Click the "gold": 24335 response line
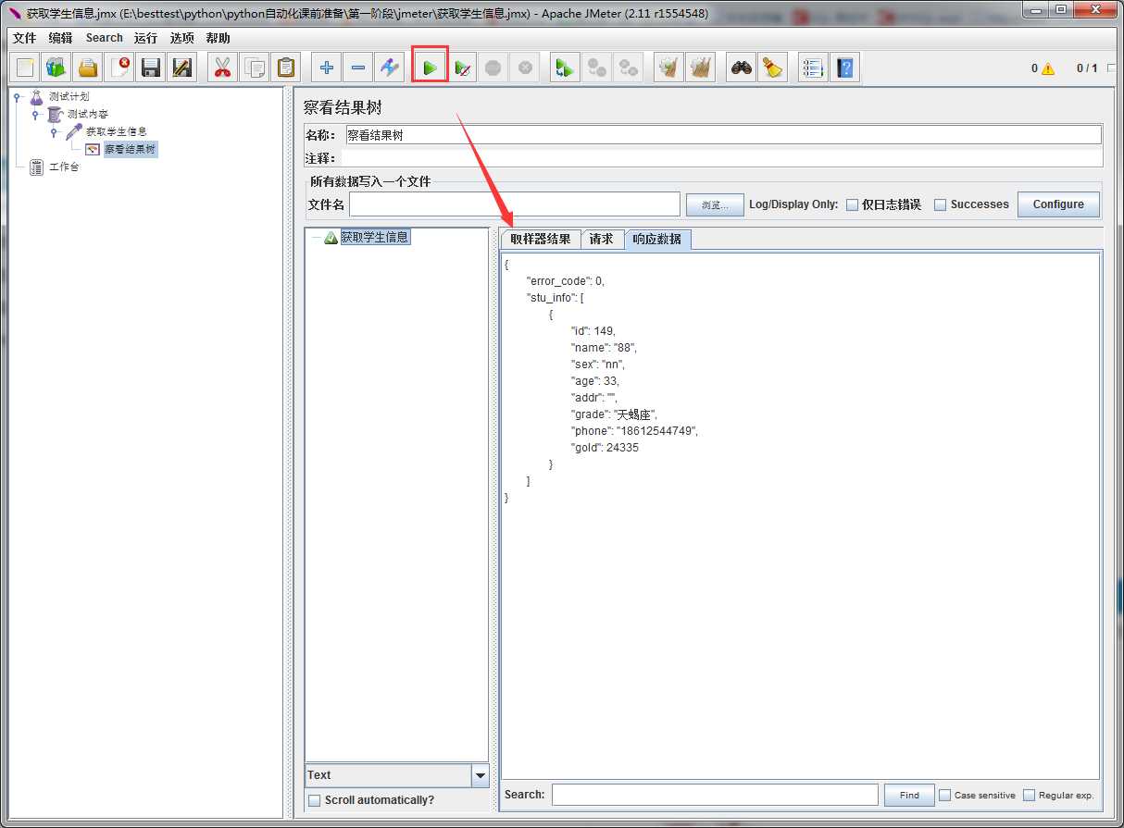Image resolution: width=1124 pixels, height=828 pixels. pyautogui.click(x=605, y=448)
